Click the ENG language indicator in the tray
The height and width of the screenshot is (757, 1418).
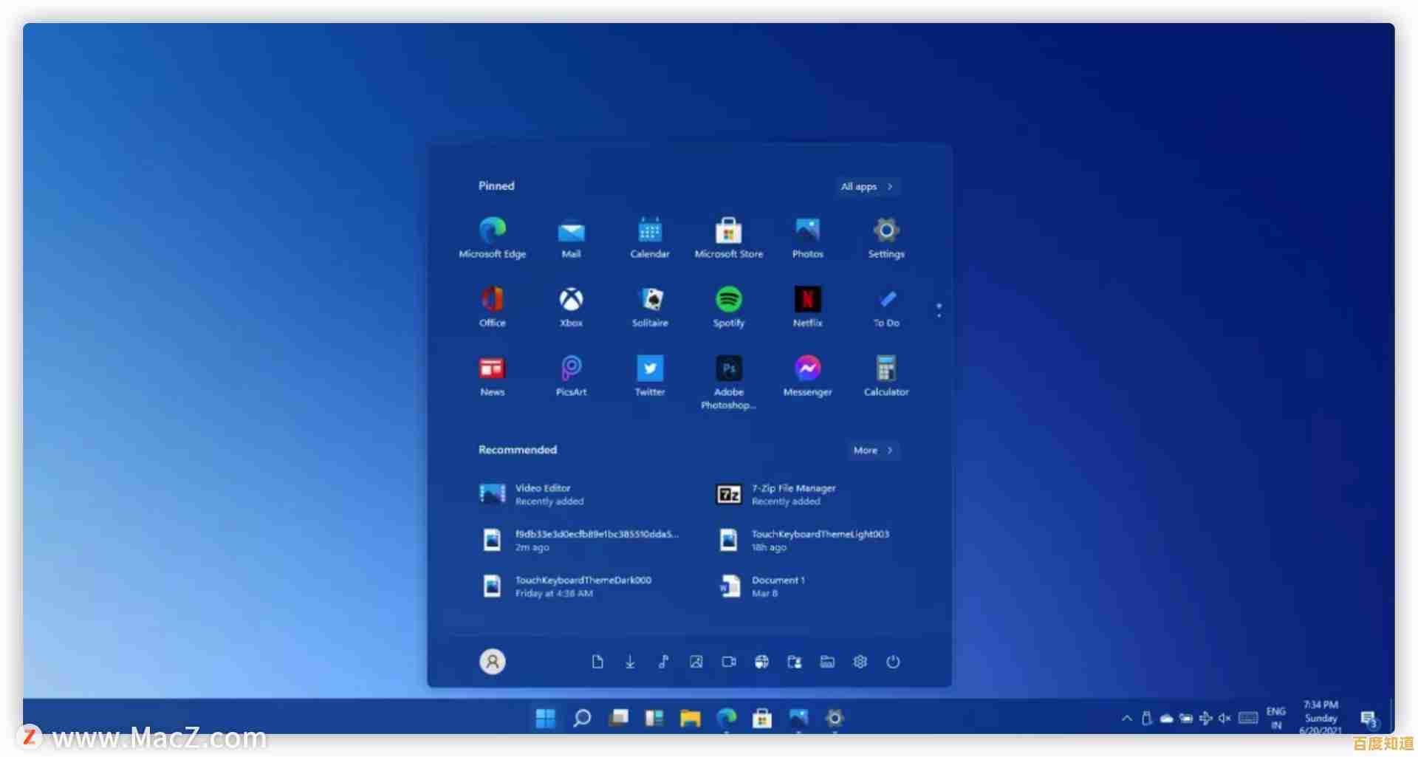(x=1276, y=717)
